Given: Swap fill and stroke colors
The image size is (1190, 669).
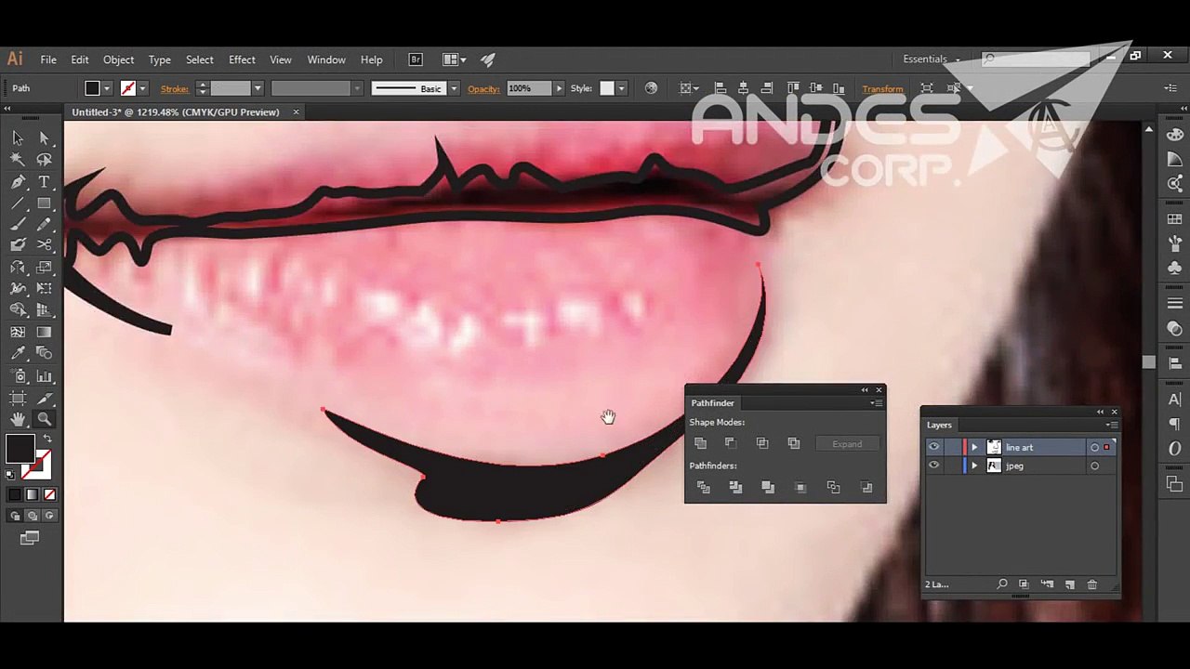Looking at the screenshot, I should coord(46,438).
